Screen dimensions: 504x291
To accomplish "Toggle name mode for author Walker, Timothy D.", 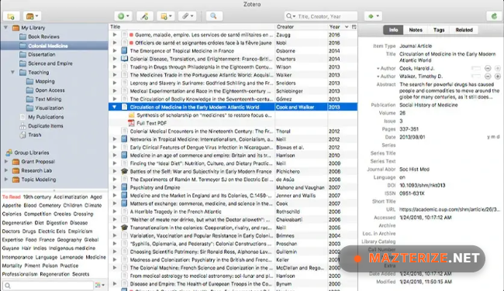I will click(476, 77).
